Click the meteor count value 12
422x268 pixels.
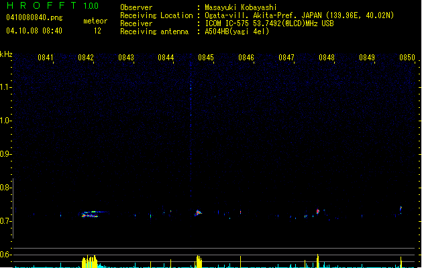pyautogui.click(x=97, y=31)
